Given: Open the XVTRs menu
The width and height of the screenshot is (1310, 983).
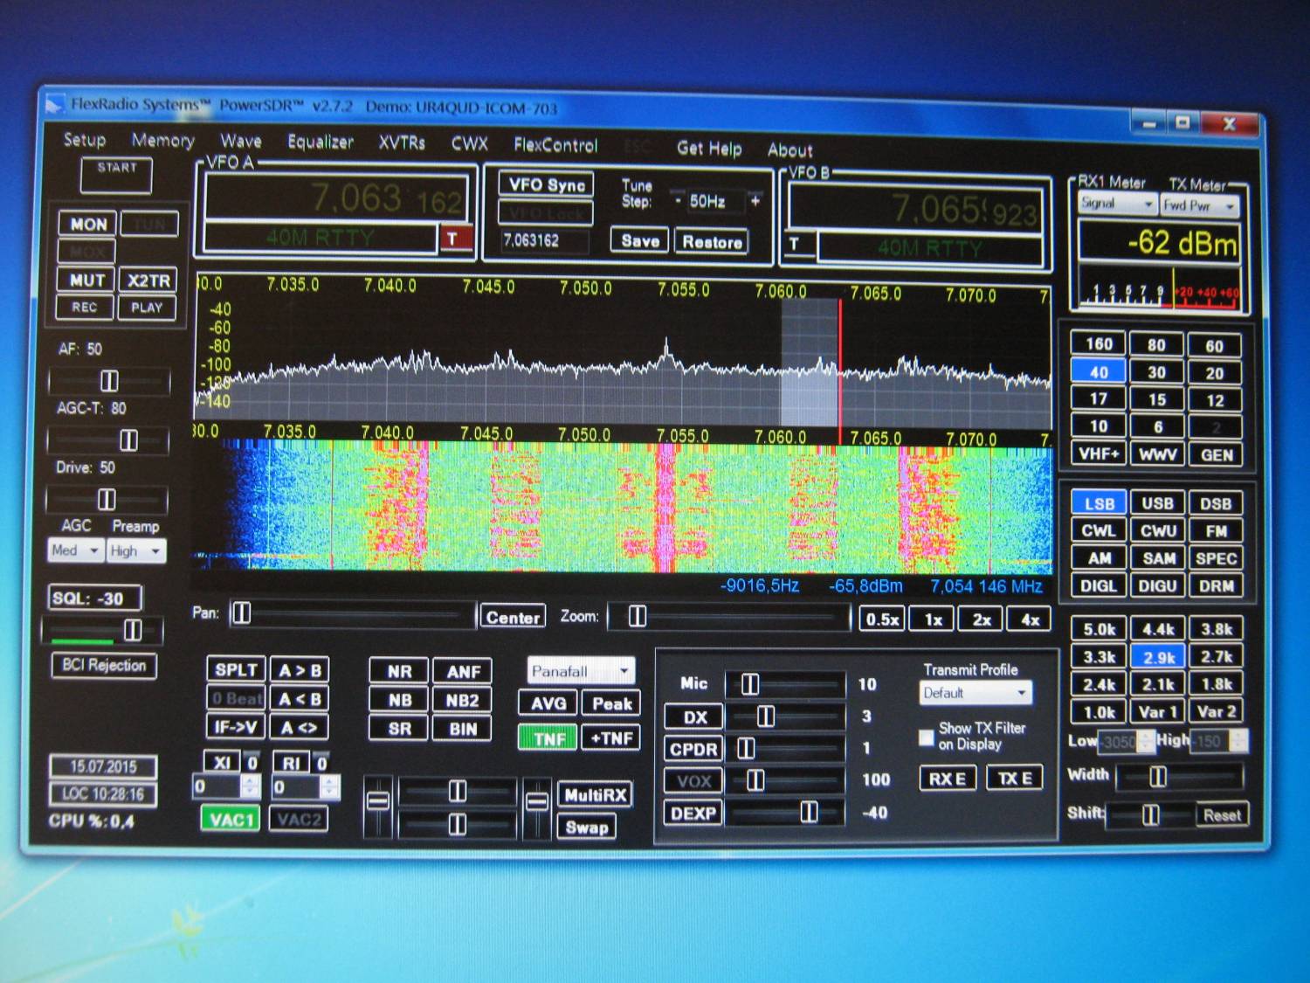Looking at the screenshot, I should point(402,142).
